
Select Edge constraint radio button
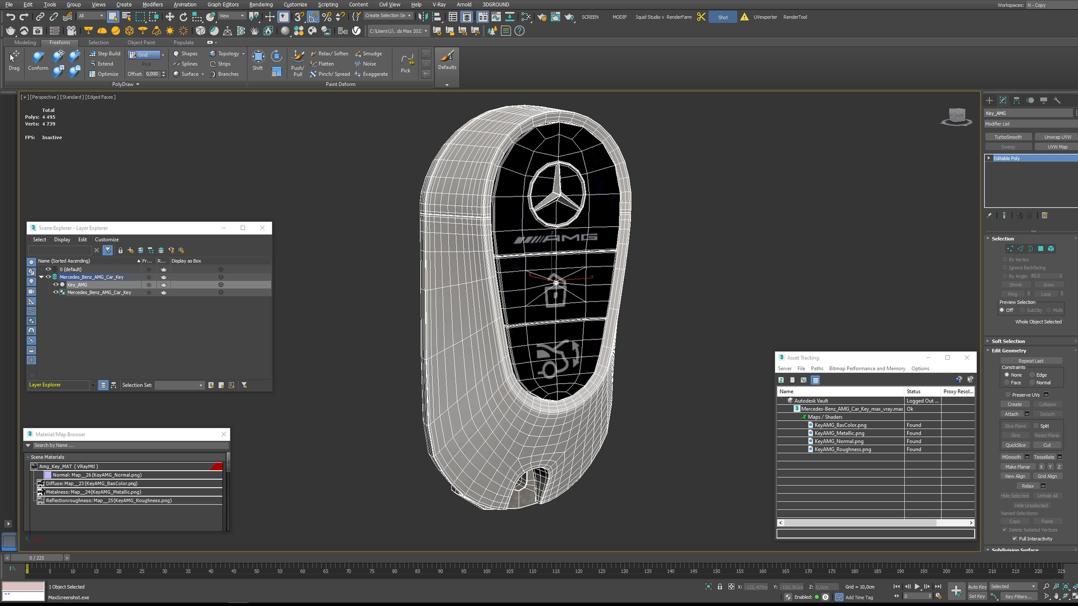[x=1032, y=375]
